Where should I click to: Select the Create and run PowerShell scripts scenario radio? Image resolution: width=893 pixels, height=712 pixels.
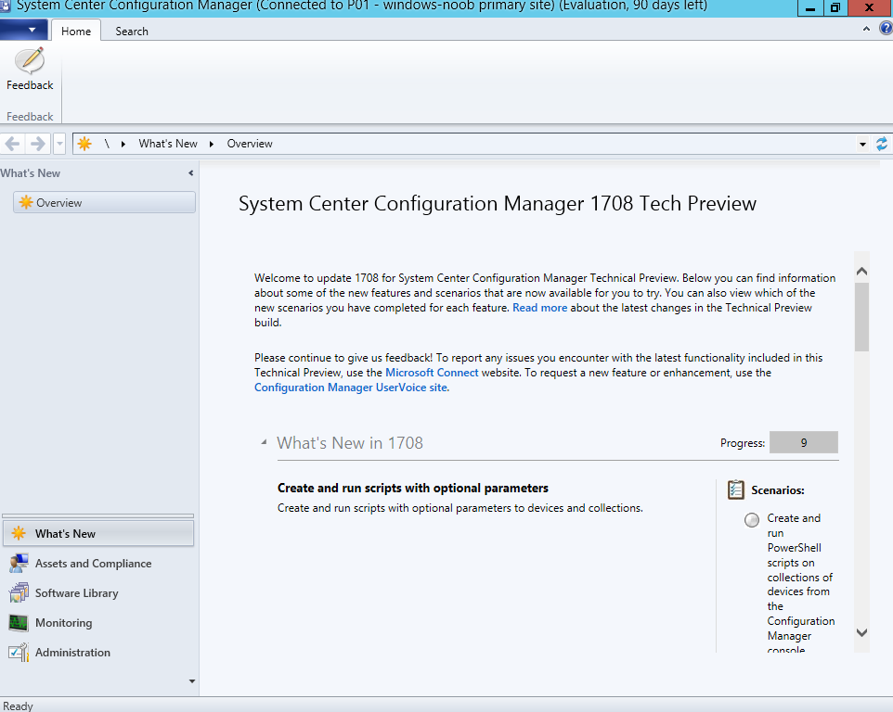tap(752, 520)
